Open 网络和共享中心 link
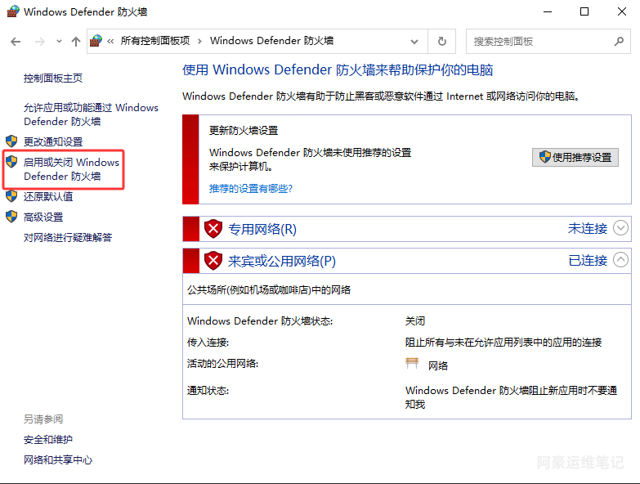This screenshot has height=484, width=640. click(x=58, y=460)
